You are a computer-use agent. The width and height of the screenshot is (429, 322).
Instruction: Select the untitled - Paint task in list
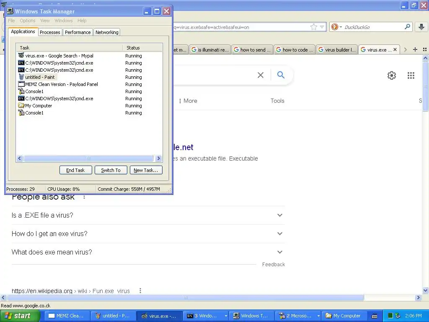pyautogui.click(x=89, y=77)
